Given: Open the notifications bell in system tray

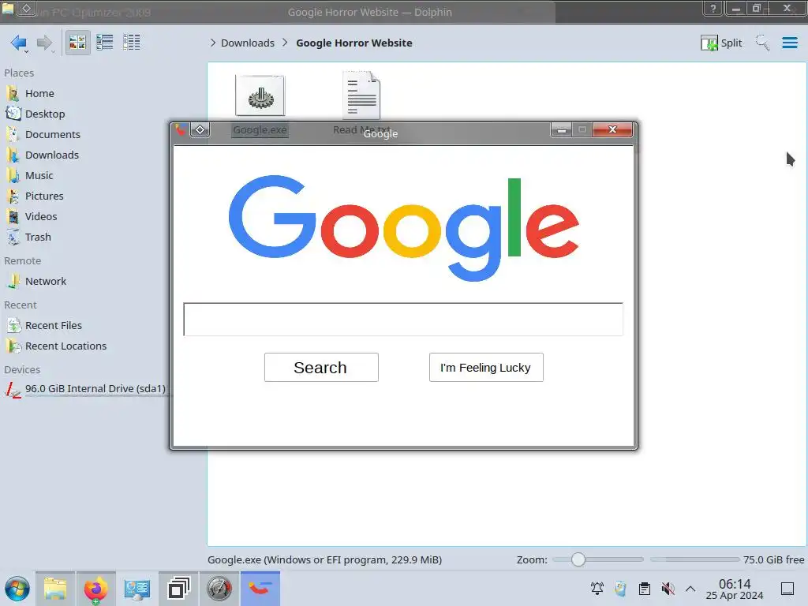Looking at the screenshot, I should coord(597,589).
